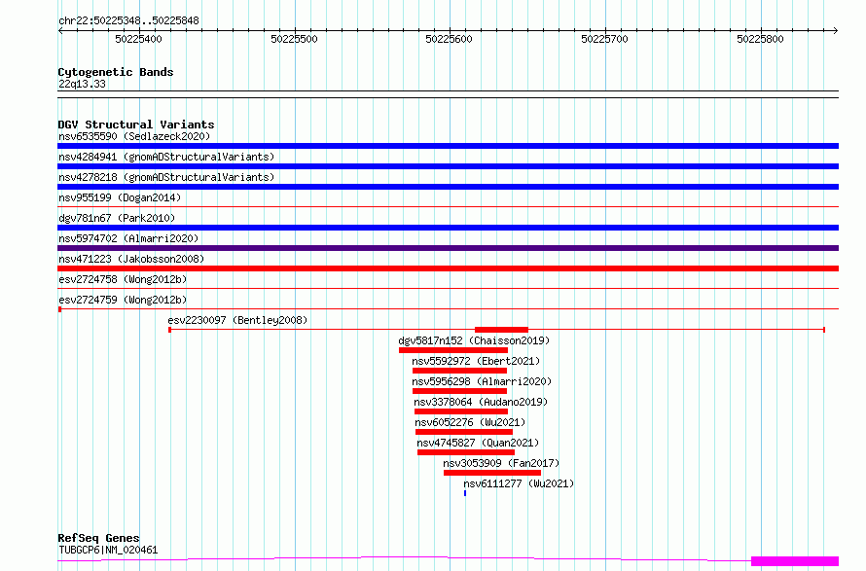Viewport: 866px width, 571px height.
Task: Select the 22q13.33 band label
Action: 82,84
